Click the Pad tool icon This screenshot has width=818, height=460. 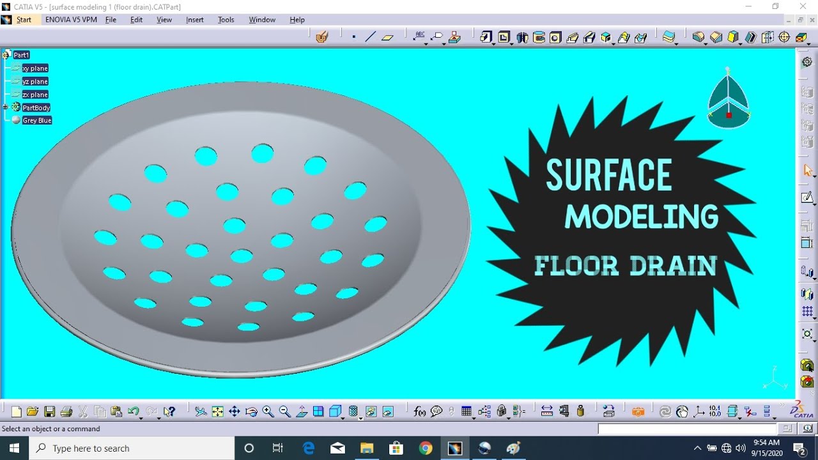(x=486, y=37)
